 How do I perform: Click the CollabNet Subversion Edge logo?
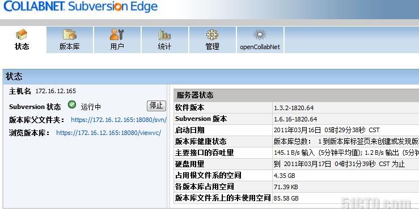click(81, 6)
